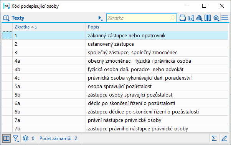Expand the filter funnel dropdown
231x145 pixels.
16,138
